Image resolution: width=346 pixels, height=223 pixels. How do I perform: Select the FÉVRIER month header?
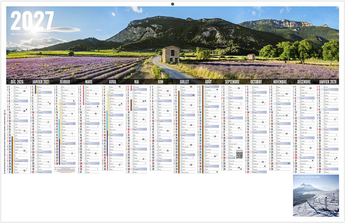[x=65, y=82]
